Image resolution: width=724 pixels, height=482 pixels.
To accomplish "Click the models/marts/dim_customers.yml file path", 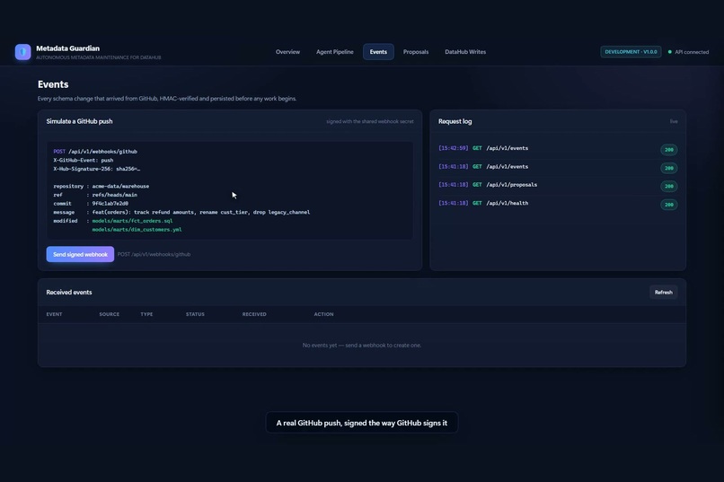I will [x=137, y=230].
